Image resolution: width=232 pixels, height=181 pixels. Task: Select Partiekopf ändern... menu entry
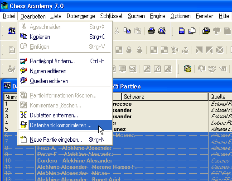65,61
